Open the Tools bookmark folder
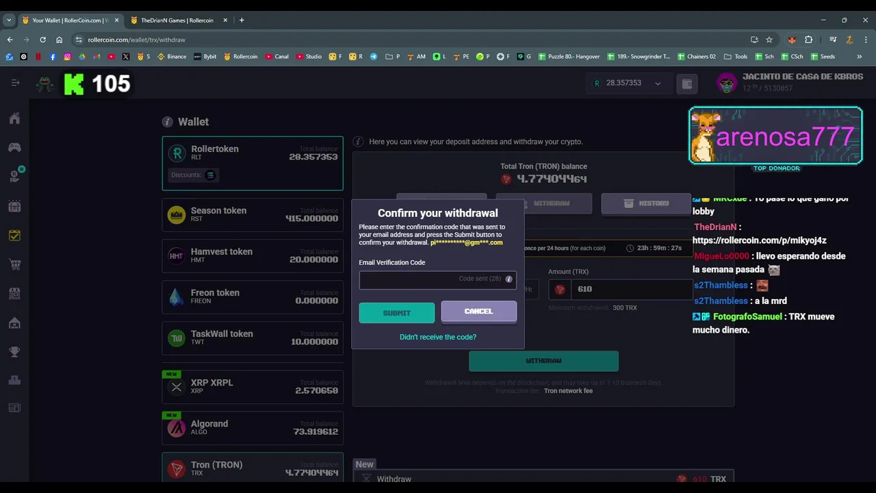Screen dimensions: 876x493 coord(736,57)
